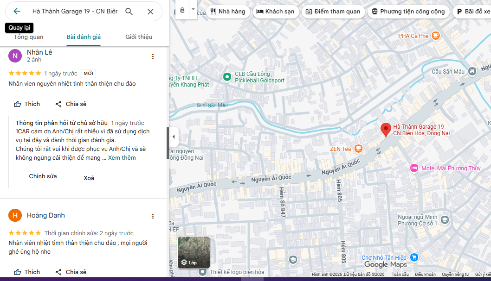Viewport: 491px width, 281px height.
Task: Click the PHA Cà Phê cafe marker
Action: point(436,36)
